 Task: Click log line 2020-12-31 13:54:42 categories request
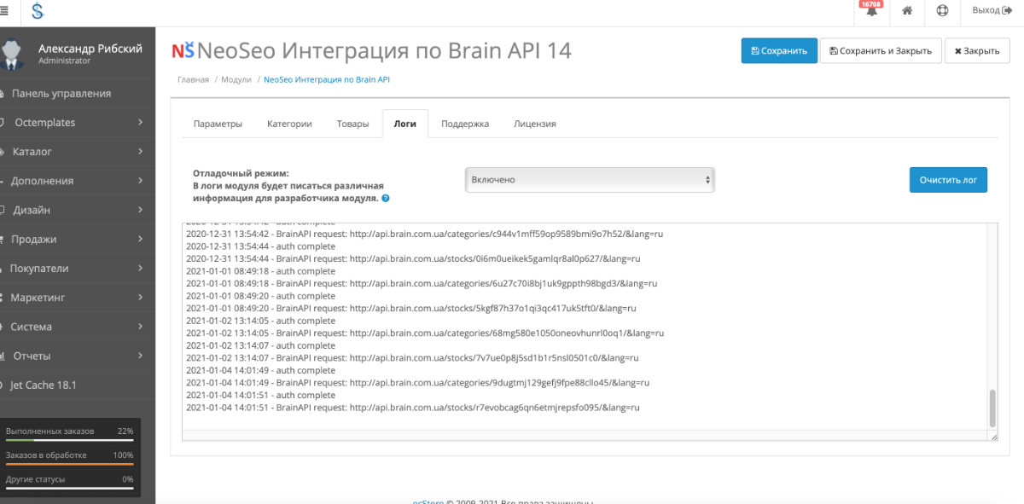click(425, 234)
